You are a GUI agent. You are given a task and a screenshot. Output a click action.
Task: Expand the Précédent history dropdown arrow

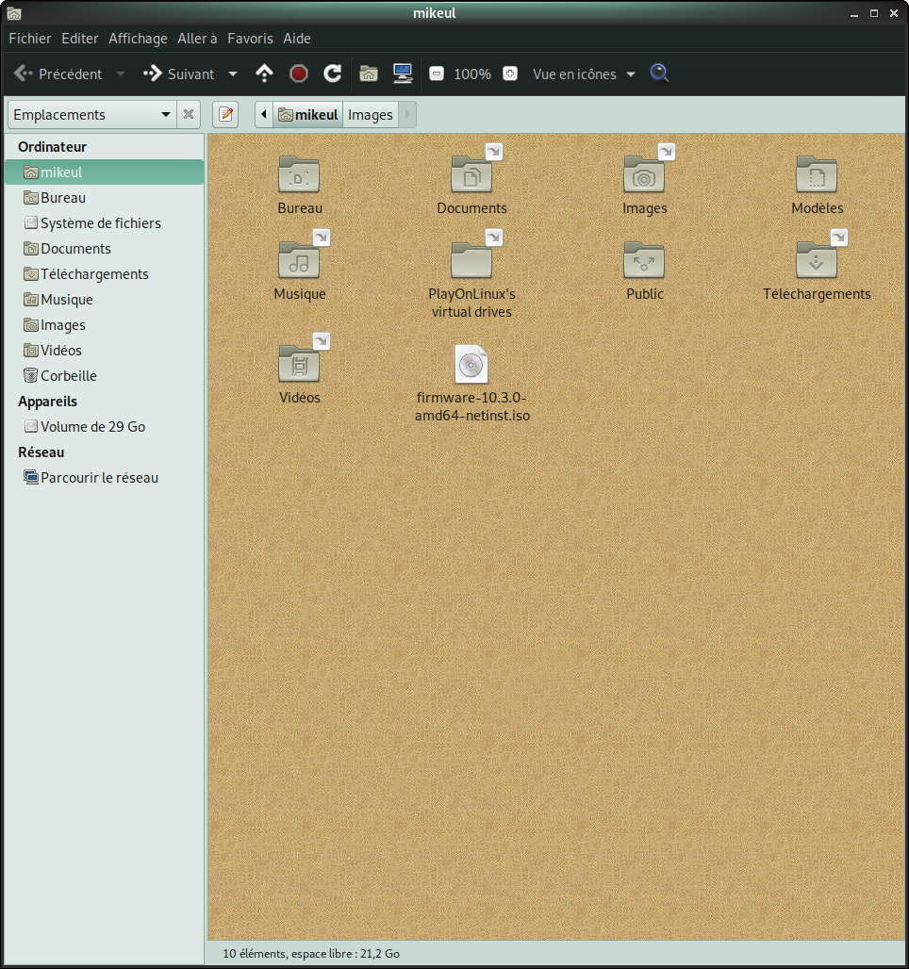pyautogui.click(x=121, y=74)
